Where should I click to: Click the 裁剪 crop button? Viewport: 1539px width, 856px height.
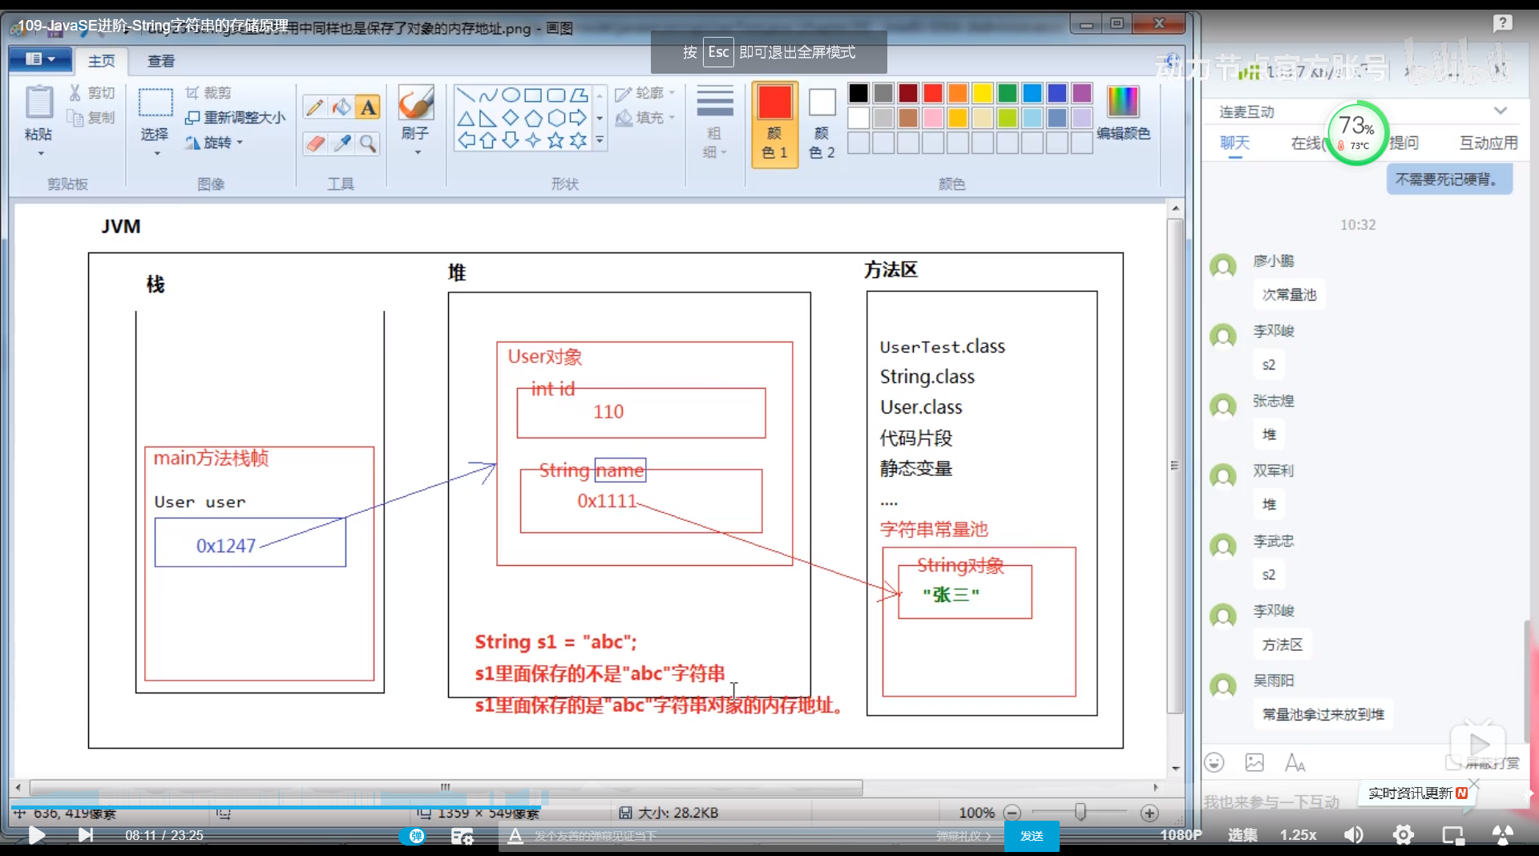tap(208, 93)
